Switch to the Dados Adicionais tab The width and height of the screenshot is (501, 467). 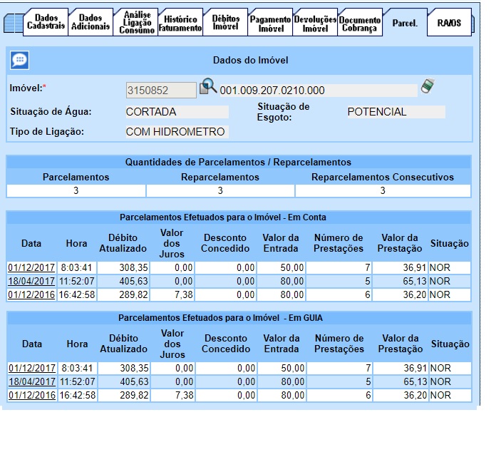(91, 23)
